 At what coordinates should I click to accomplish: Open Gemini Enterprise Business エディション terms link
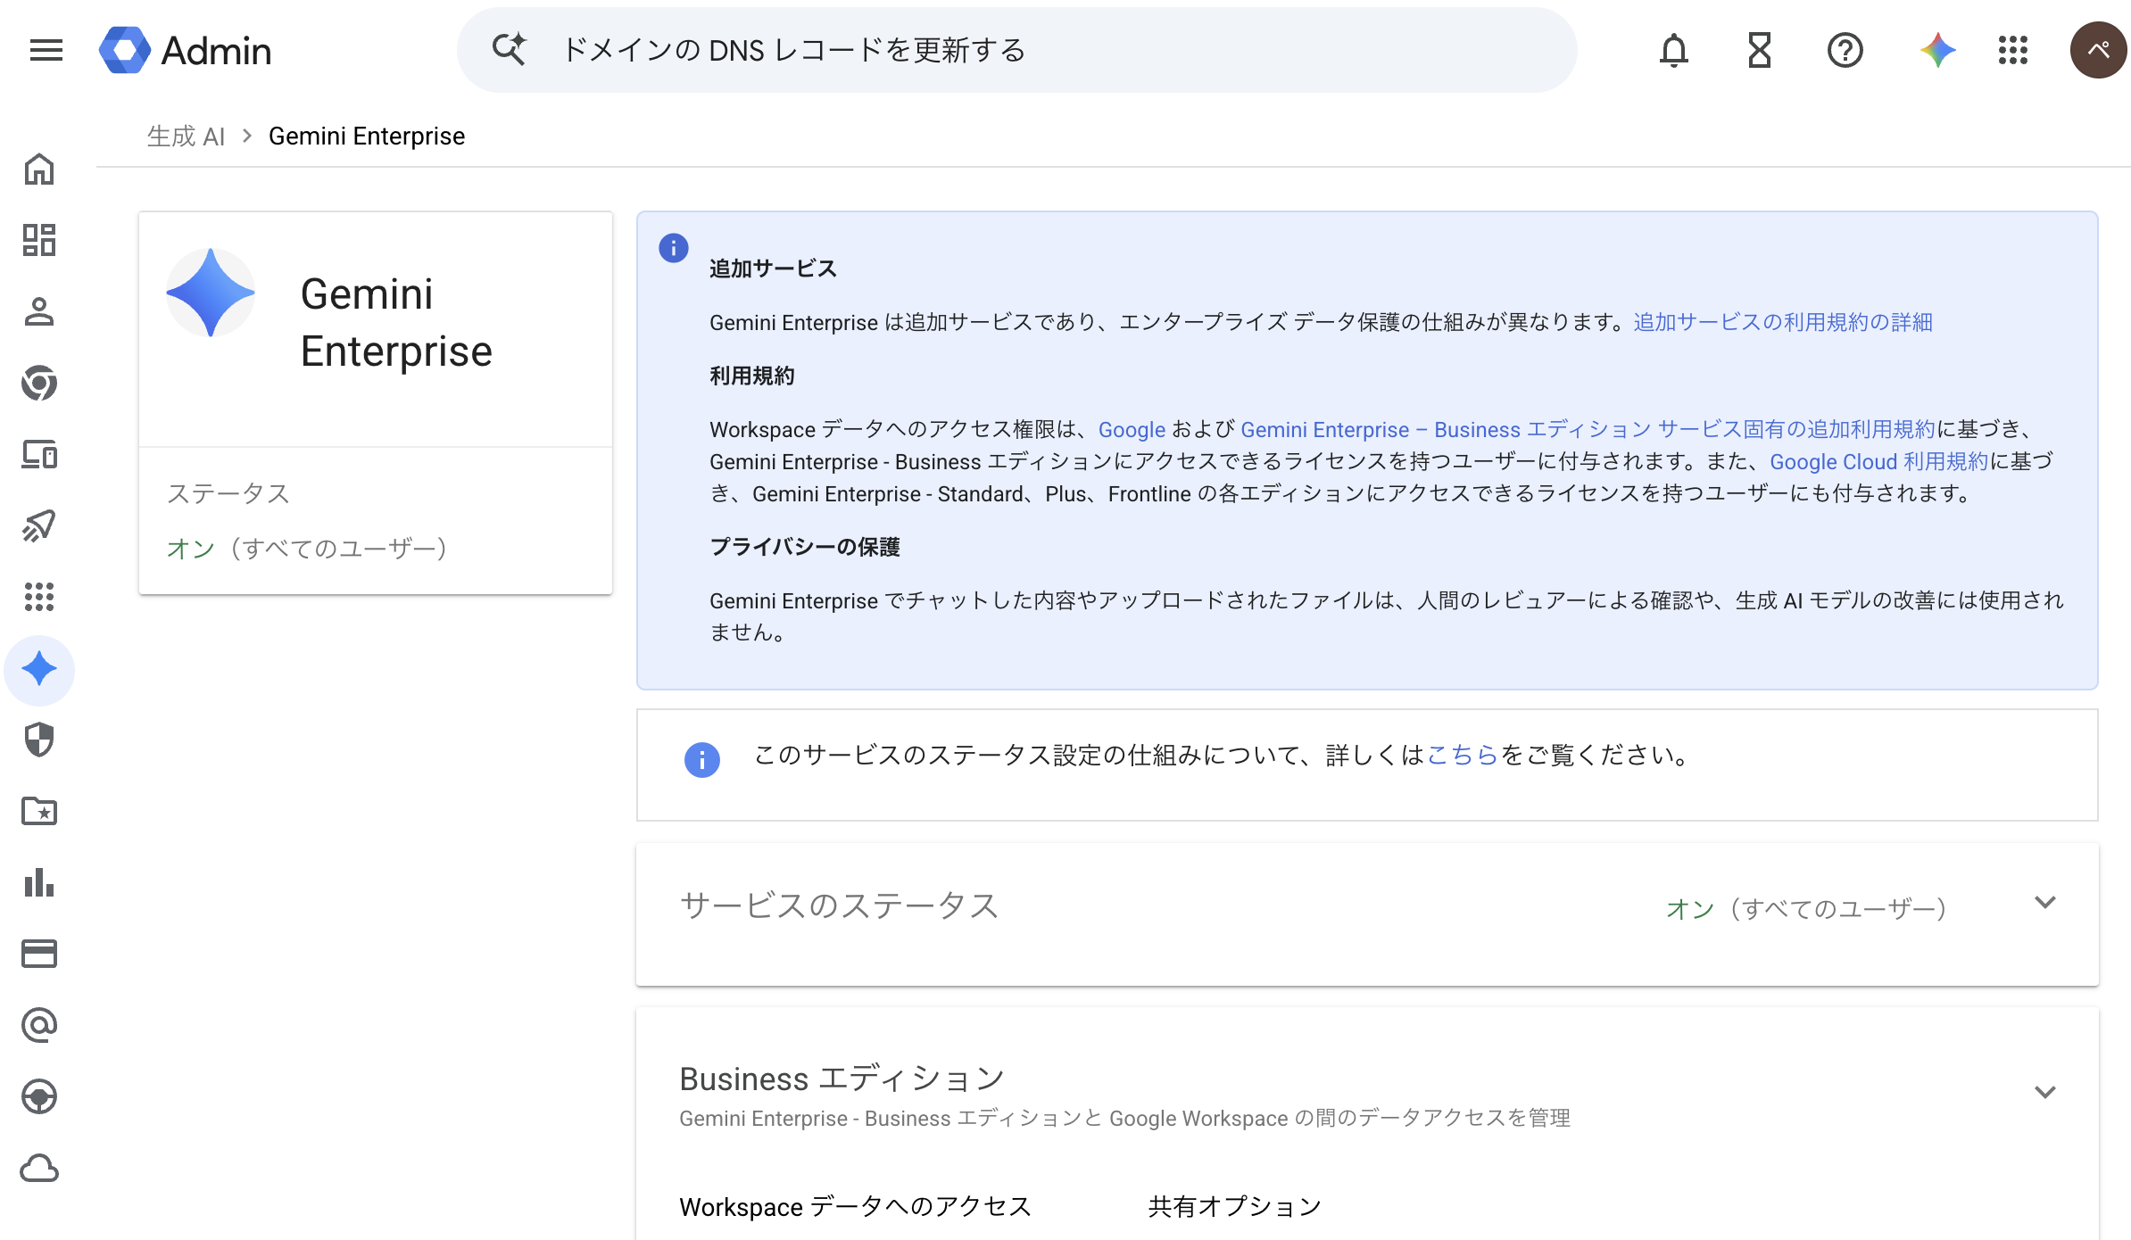tap(1588, 429)
